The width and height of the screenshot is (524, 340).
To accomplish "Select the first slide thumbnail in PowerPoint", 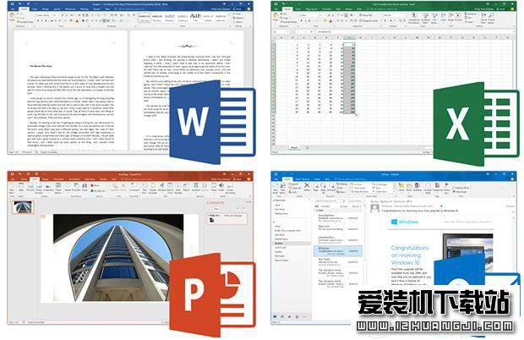I will click(x=22, y=207).
